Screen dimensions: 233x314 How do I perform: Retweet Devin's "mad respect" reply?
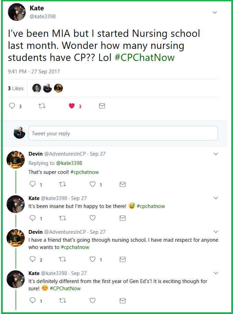[x=63, y=259]
